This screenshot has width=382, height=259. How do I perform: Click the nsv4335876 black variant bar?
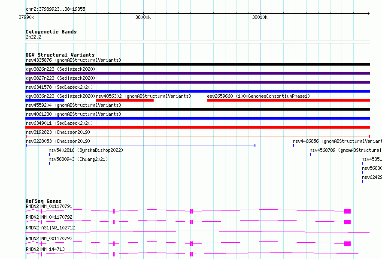[x=197, y=64]
